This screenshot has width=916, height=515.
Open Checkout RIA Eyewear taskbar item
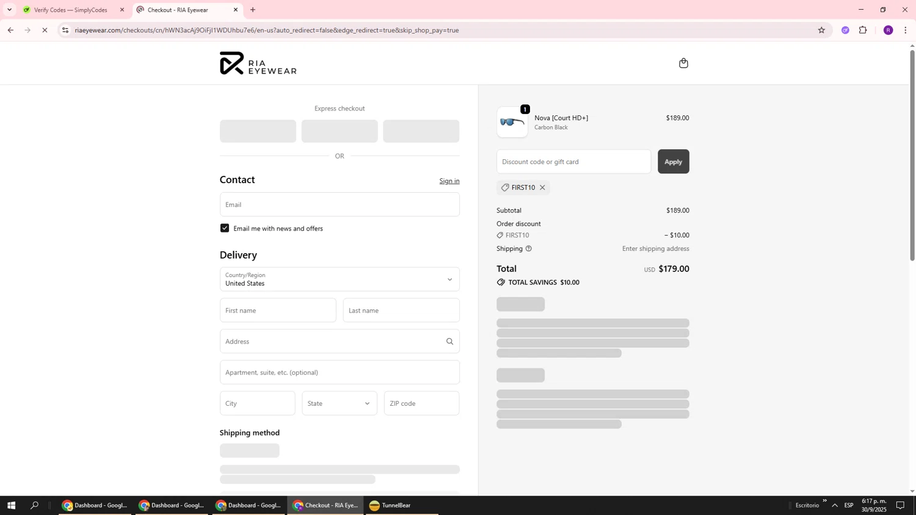tap(325, 505)
